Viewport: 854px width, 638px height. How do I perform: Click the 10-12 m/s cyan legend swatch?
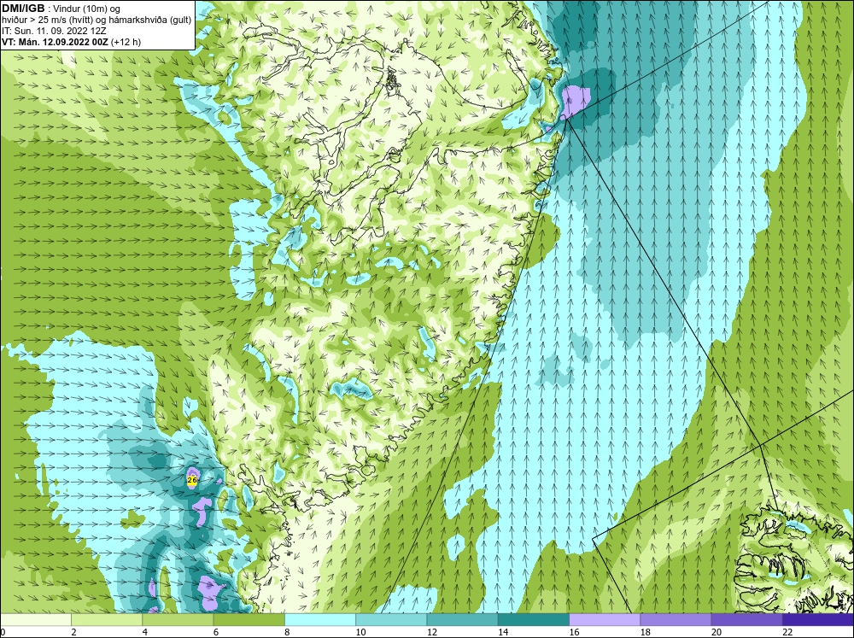(x=391, y=619)
